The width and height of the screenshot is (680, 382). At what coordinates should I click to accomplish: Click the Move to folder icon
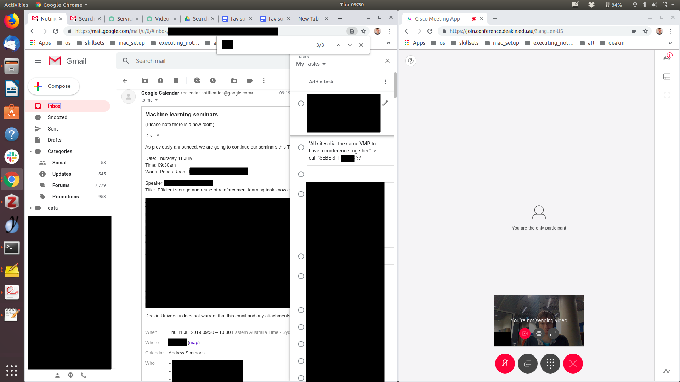(x=234, y=81)
